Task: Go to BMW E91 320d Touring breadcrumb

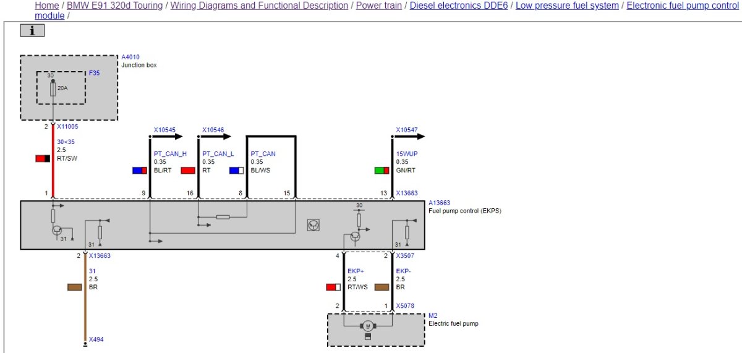Action: pos(115,6)
